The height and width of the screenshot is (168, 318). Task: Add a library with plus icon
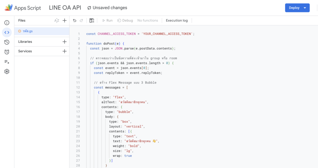pos(65,42)
